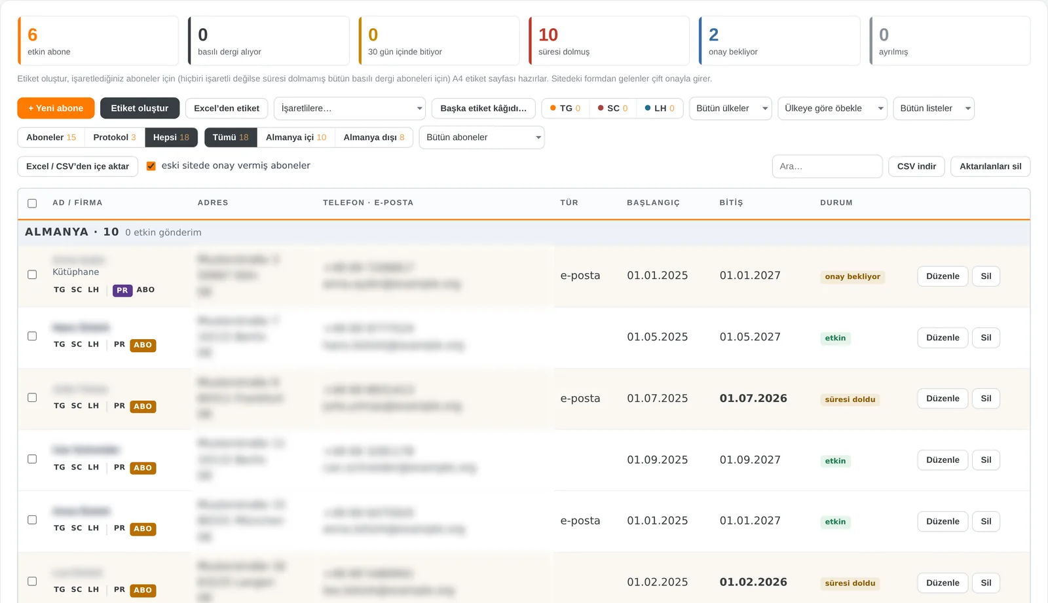The image size is (1048, 603).
Task: Click the onay bekliyor status badge
Action: (852, 277)
